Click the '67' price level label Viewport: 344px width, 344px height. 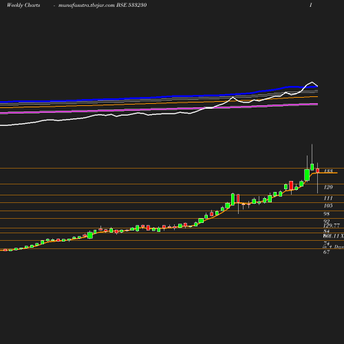pos(327,252)
